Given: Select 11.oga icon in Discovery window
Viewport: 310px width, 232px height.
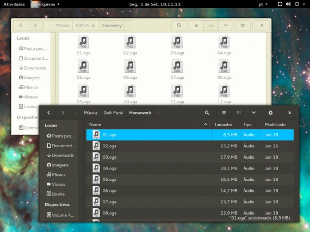Looking at the screenshot, I should 177,91.
